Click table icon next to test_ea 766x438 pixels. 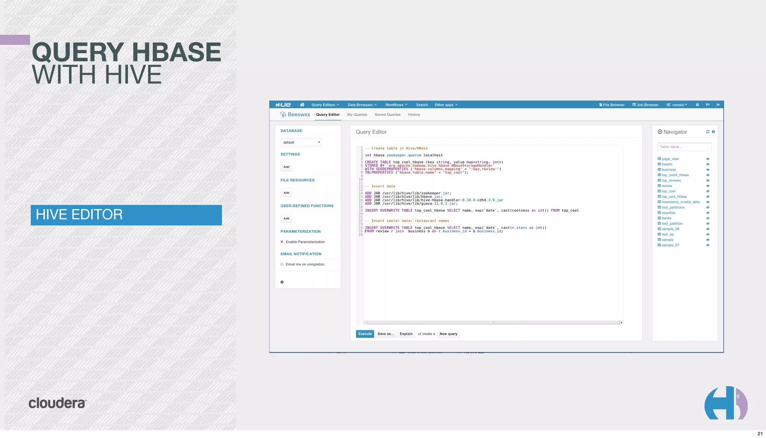click(659, 234)
